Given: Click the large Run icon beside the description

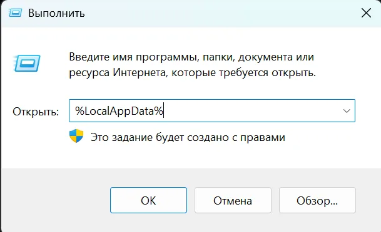Looking at the screenshot, I should (27, 63).
